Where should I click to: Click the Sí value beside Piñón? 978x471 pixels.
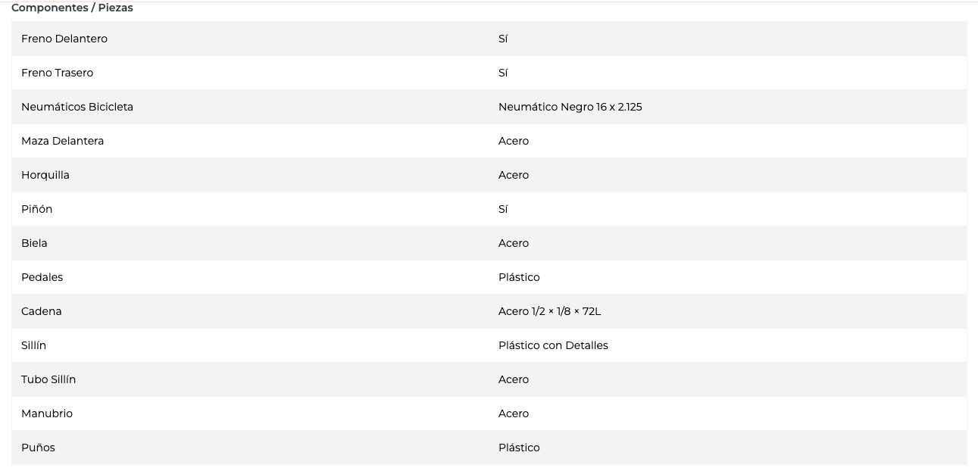(x=503, y=209)
